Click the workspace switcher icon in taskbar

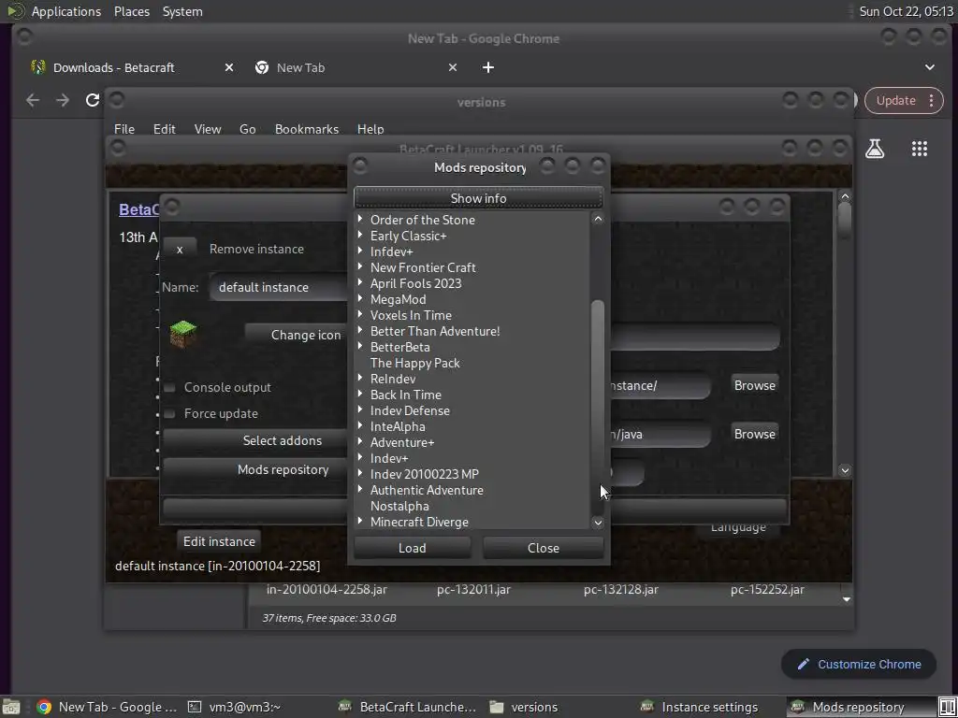point(947,707)
